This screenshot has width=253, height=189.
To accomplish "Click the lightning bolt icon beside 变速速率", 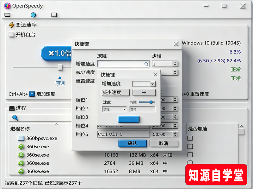I will [x=12, y=24].
